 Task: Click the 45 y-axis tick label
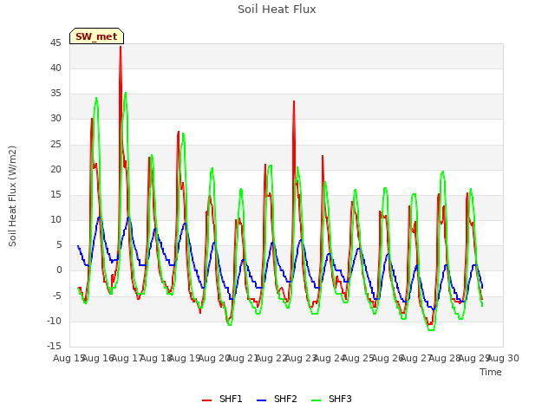(55, 42)
